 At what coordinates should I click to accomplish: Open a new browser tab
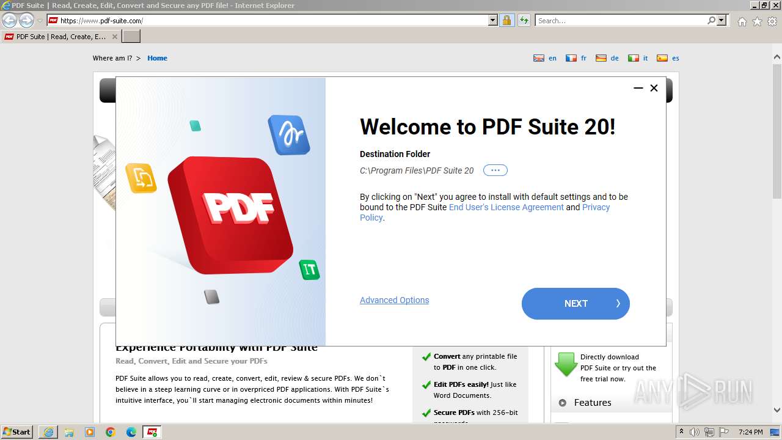point(131,37)
